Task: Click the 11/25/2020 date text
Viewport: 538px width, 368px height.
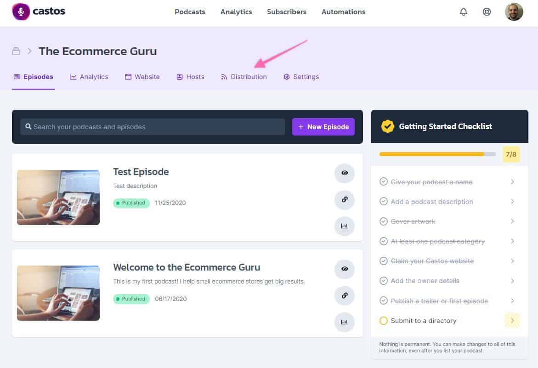Action: (170, 203)
